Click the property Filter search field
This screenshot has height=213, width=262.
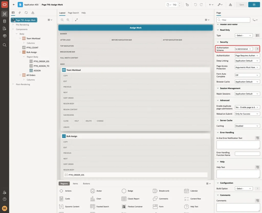pos(233,20)
